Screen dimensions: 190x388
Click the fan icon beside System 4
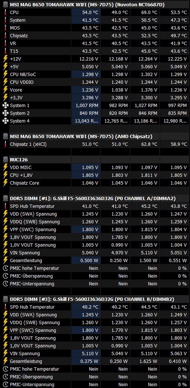(5, 121)
